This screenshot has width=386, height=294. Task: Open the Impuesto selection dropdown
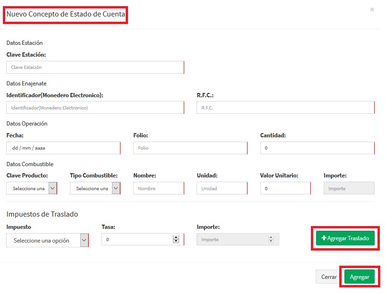tap(47, 240)
